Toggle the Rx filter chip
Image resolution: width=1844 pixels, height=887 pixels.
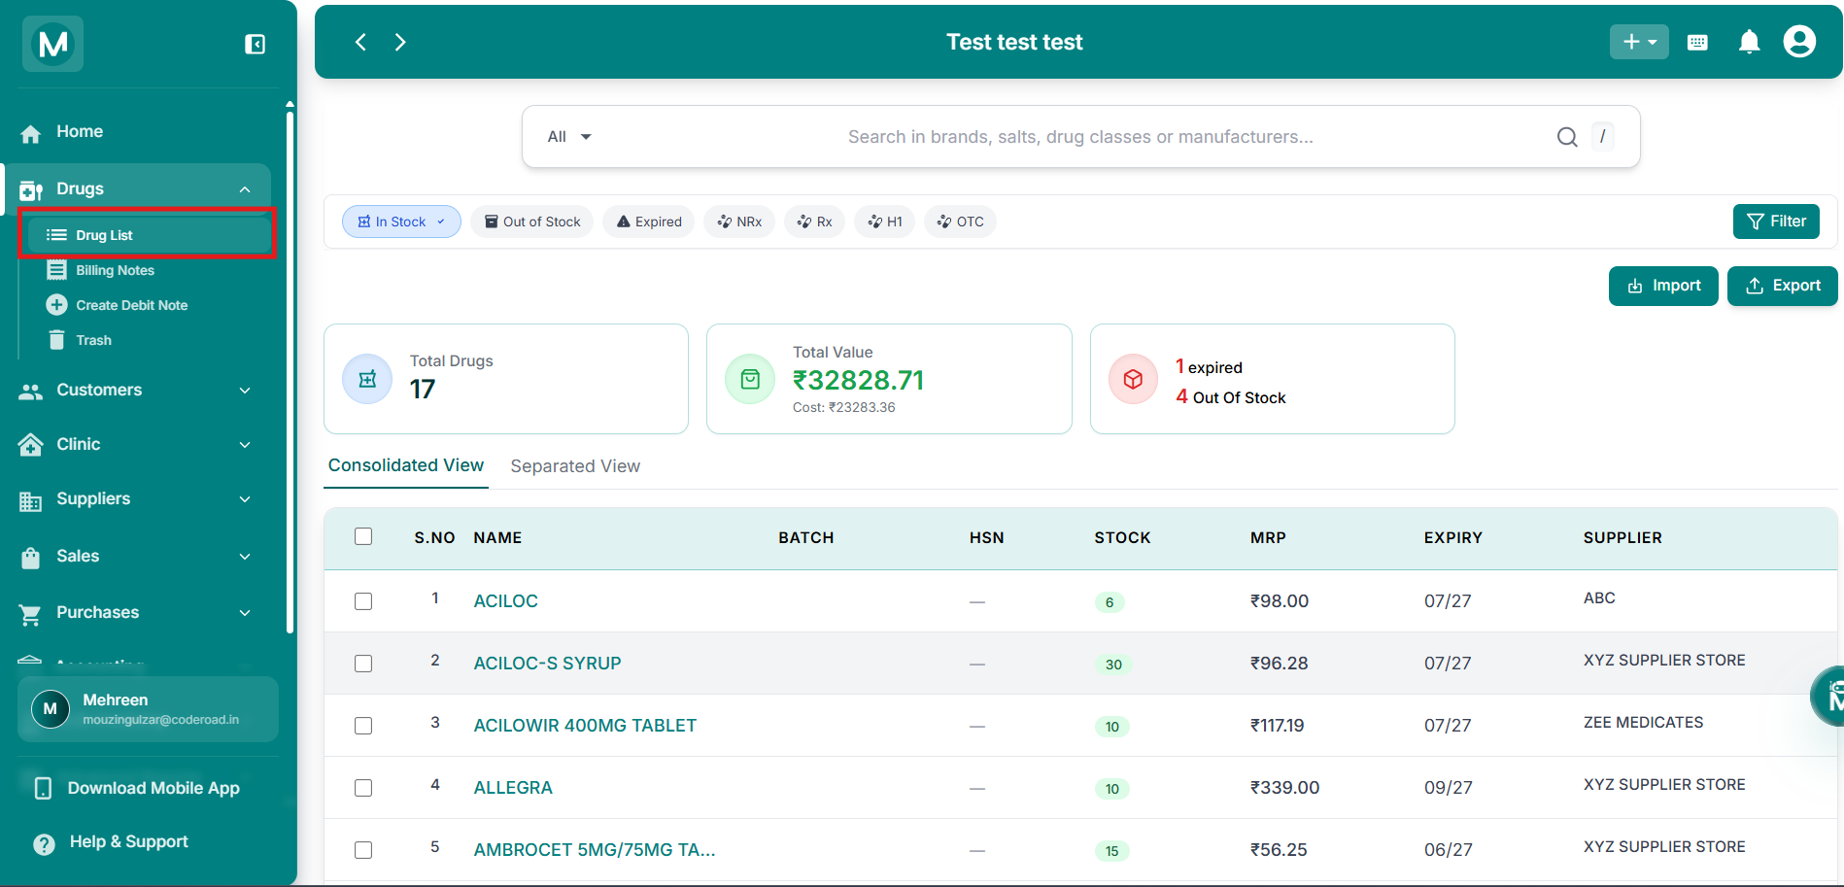point(815,222)
